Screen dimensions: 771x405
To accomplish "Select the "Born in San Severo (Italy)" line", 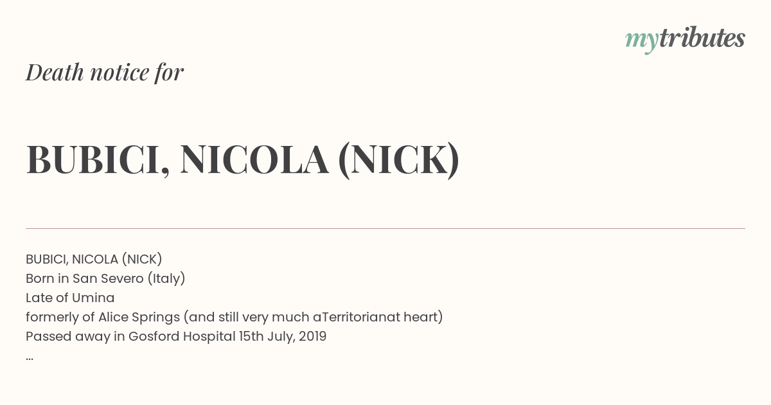I will [x=105, y=278].
